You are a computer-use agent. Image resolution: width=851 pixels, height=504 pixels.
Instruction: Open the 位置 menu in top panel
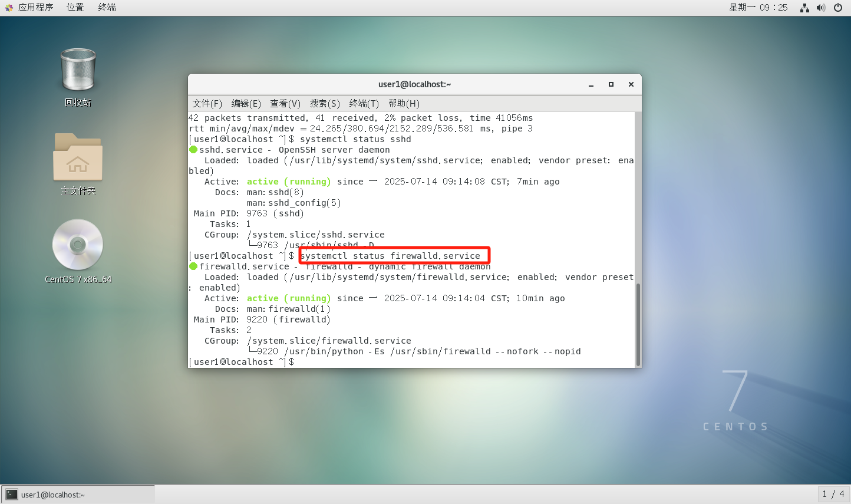pyautogui.click(x=75, y=8)
